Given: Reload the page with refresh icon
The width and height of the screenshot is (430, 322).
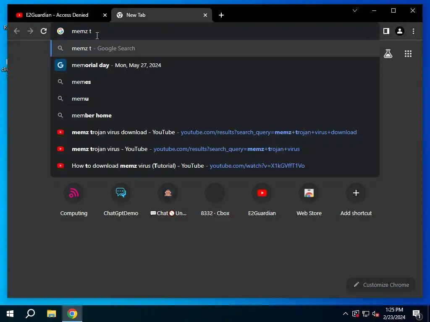Looking at the screenshot, I should (44, 31).
